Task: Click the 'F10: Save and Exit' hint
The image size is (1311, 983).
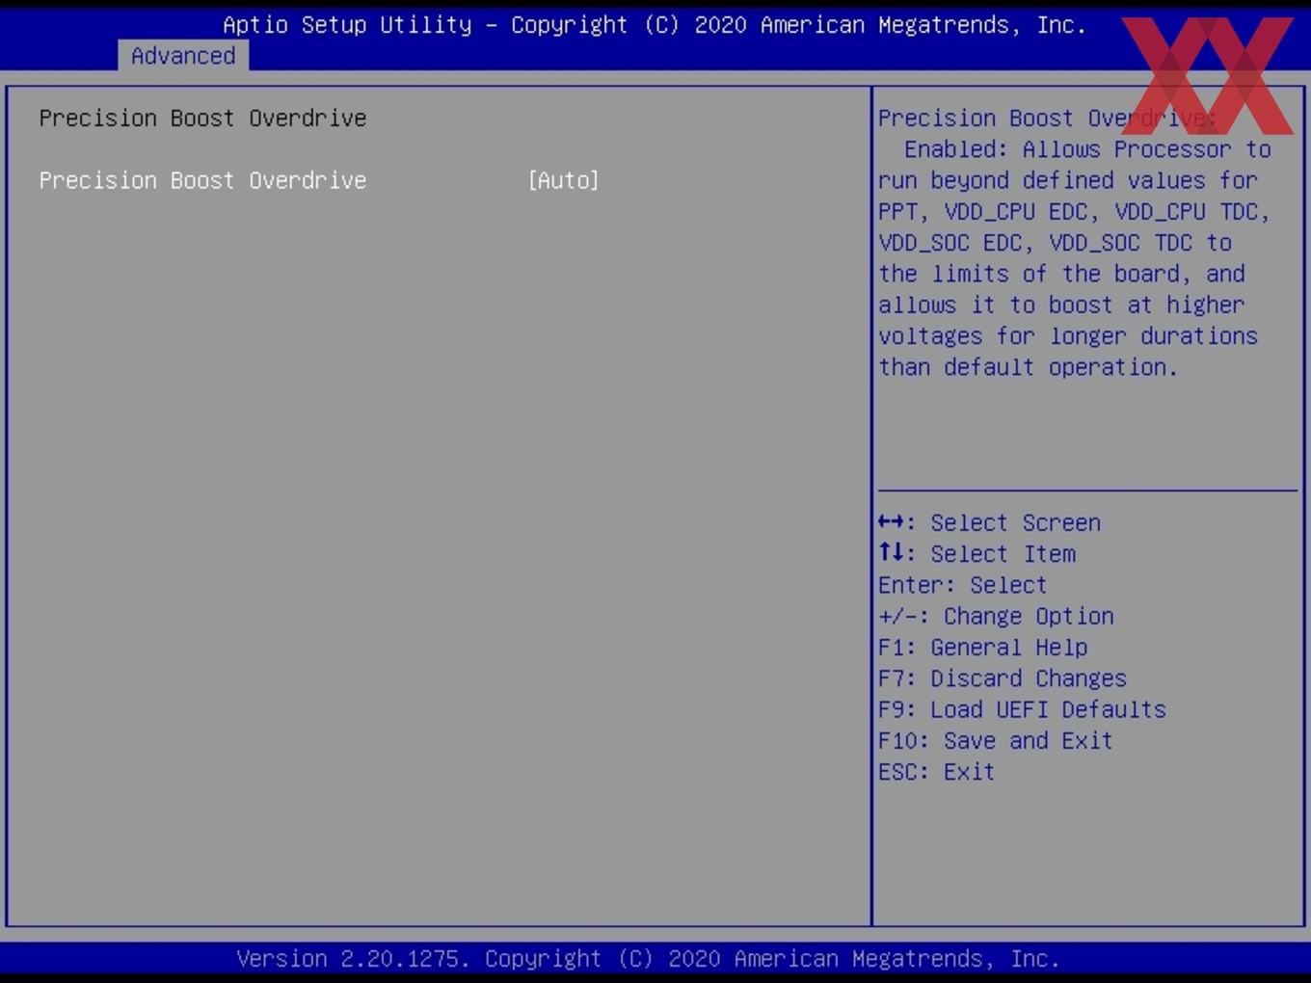Action: (x=996, y=740)
